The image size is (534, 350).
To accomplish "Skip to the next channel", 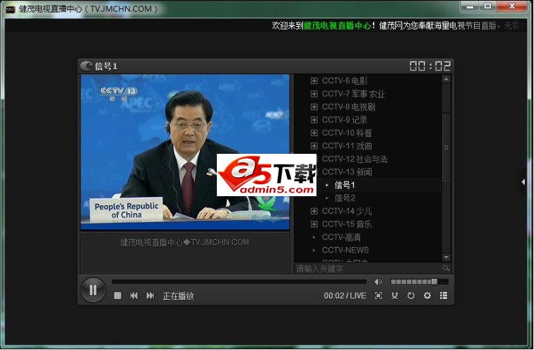I will [x=150, y=296].
